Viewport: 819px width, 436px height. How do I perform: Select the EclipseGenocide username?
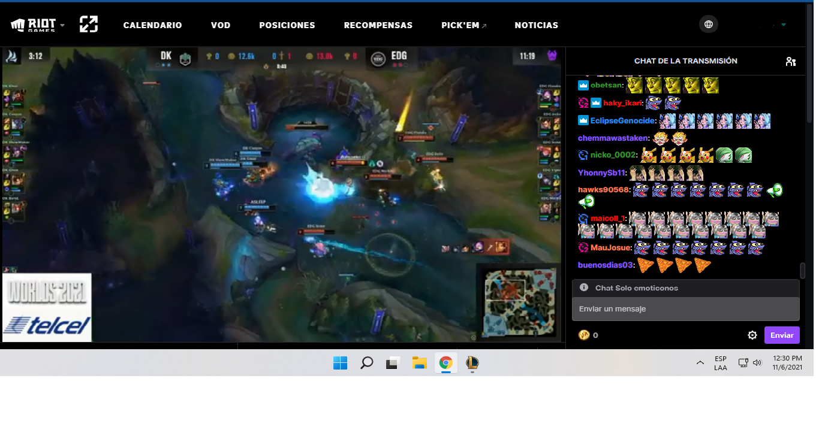point(622,120)
